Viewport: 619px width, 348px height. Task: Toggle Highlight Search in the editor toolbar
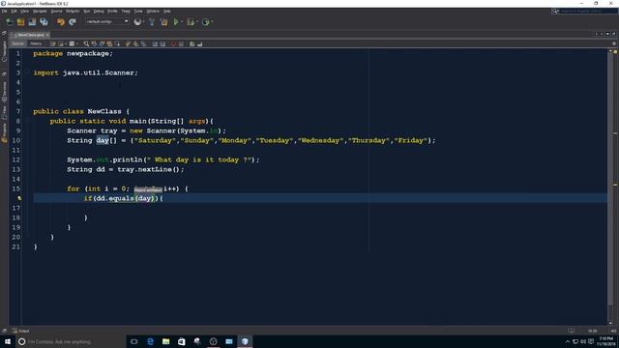pyautogui.click(x=109, y=43)
